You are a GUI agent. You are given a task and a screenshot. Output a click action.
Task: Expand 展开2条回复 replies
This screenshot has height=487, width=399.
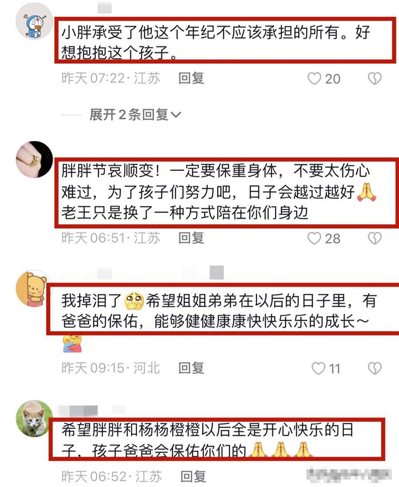tap(135, 115)
